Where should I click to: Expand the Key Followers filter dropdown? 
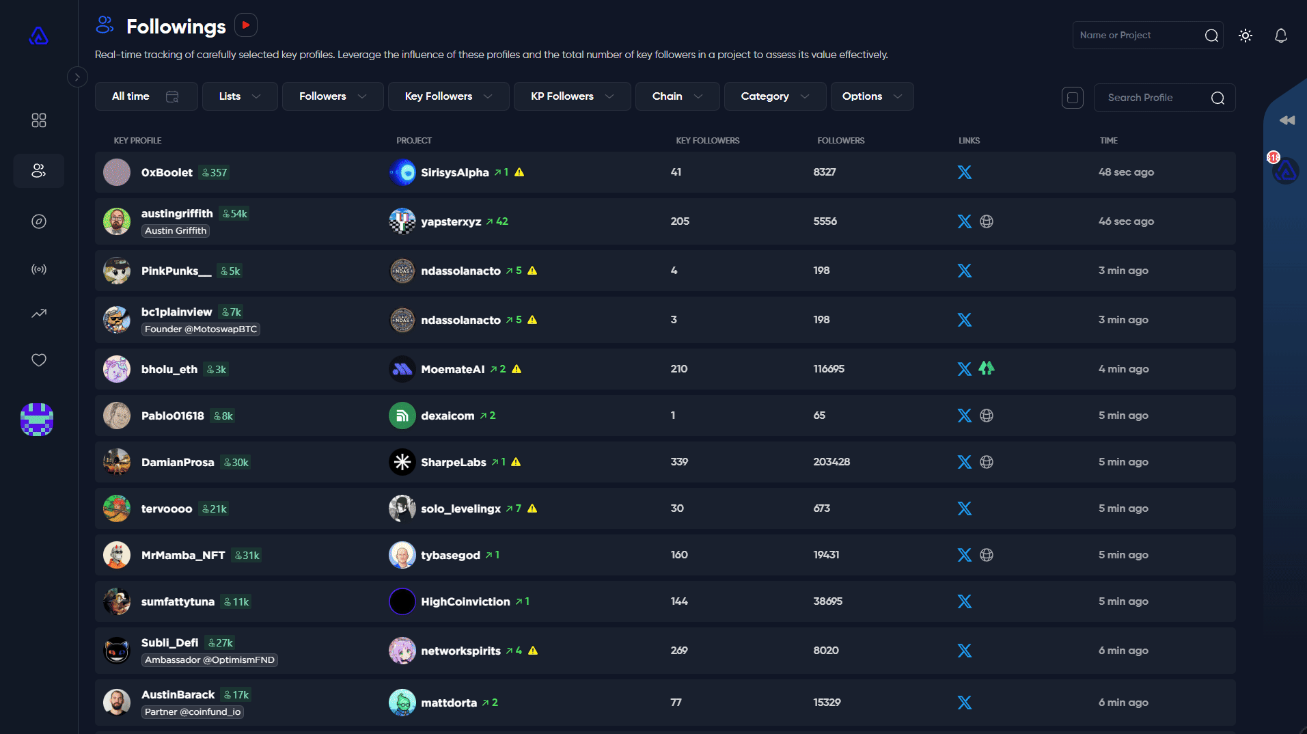448,96
